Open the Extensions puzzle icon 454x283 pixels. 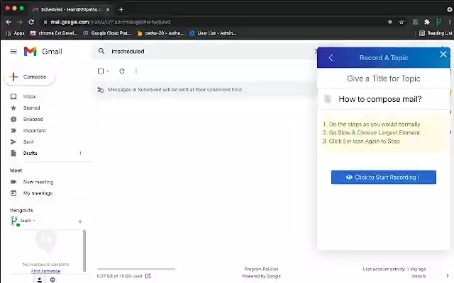[427, 22]
